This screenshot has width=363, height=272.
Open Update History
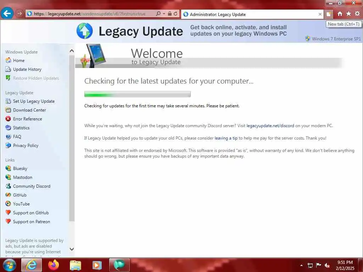click(27, 69)
